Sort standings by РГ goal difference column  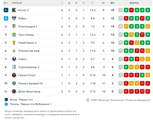click(x=103, y=3)
